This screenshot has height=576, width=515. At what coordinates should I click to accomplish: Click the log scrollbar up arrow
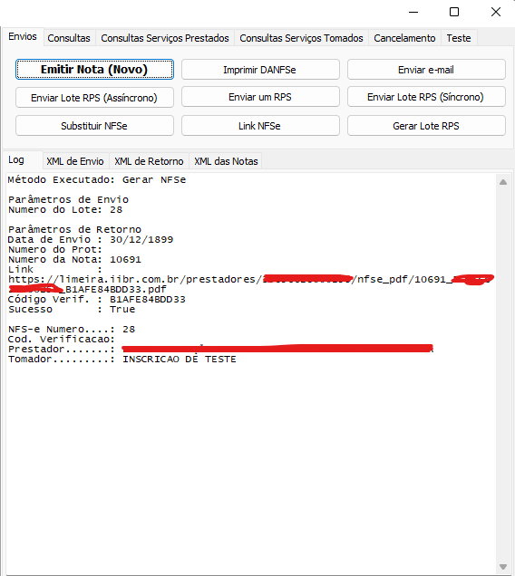[503, 182]
